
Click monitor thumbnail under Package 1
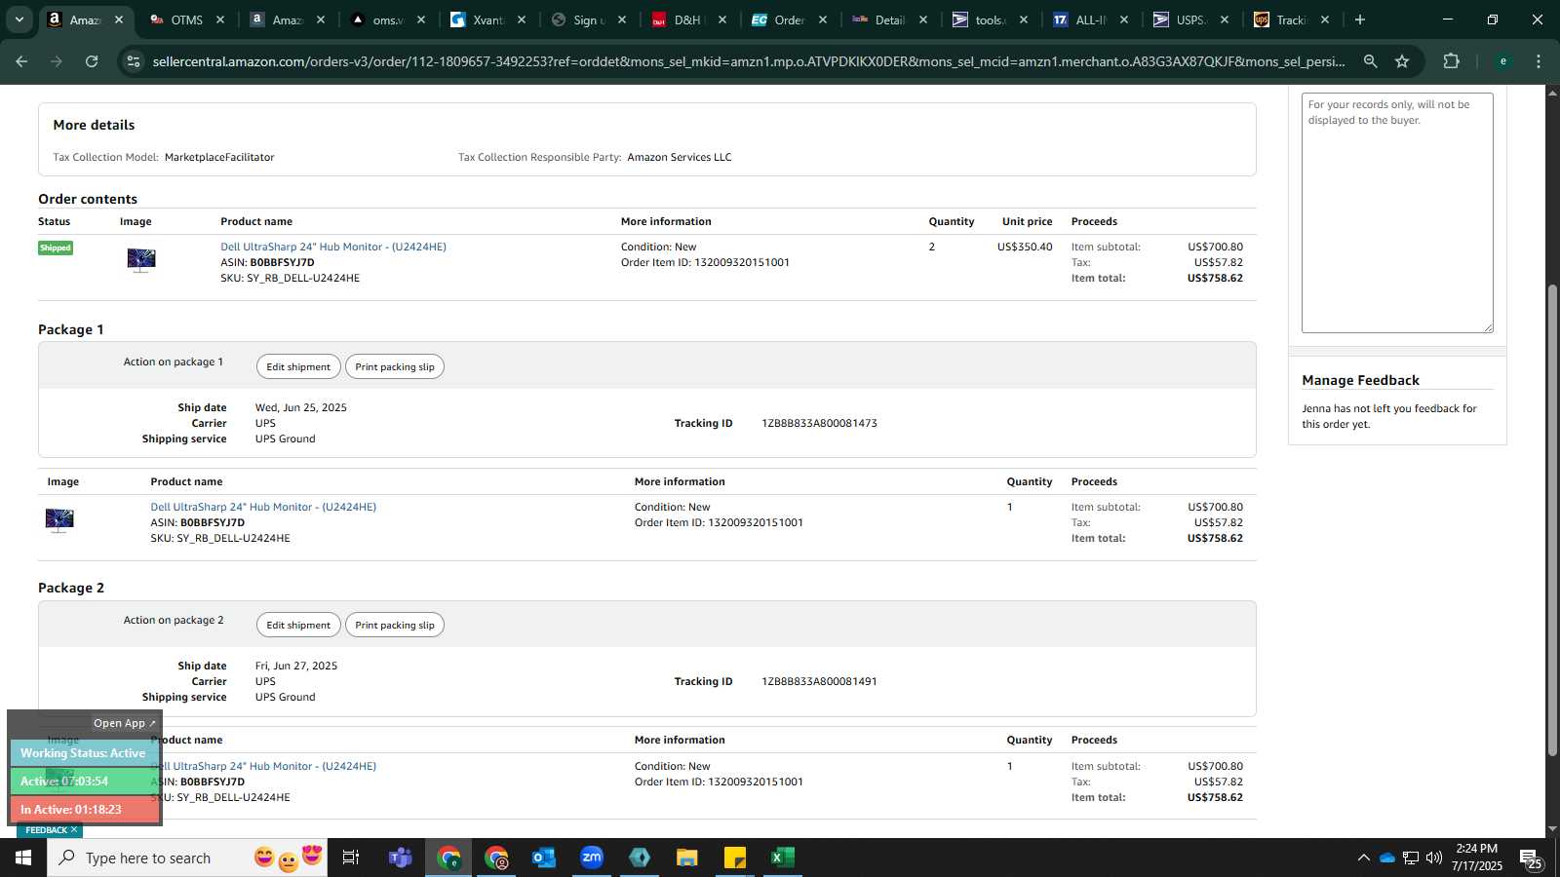[x=59, y=520]
